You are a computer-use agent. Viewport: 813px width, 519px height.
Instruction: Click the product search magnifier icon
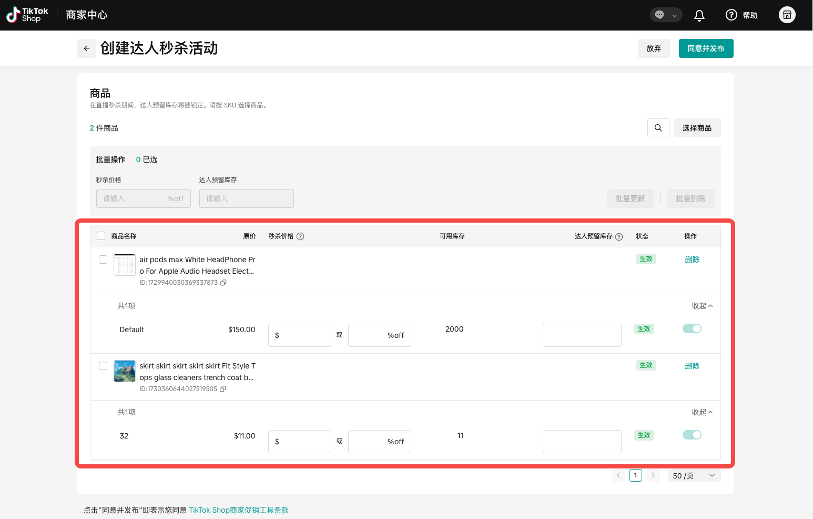(x=658, y=128)
